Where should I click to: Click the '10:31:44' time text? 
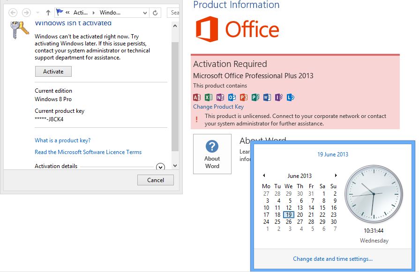click(374, 231)
